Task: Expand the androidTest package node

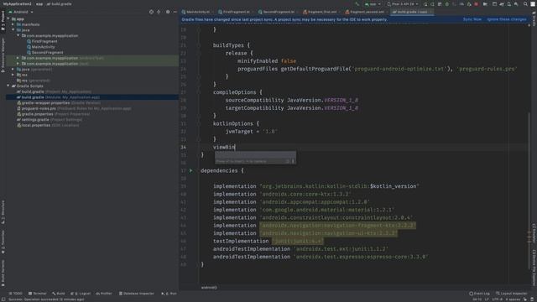Action: tap(18, 58)
